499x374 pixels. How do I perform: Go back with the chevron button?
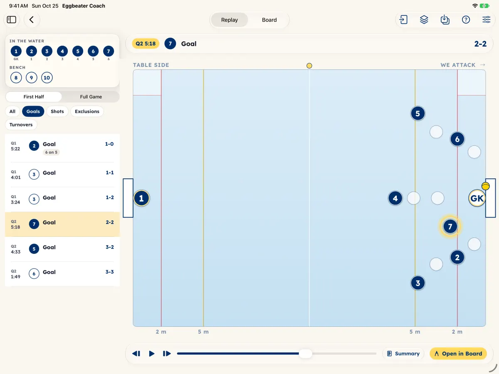[32, 20]
